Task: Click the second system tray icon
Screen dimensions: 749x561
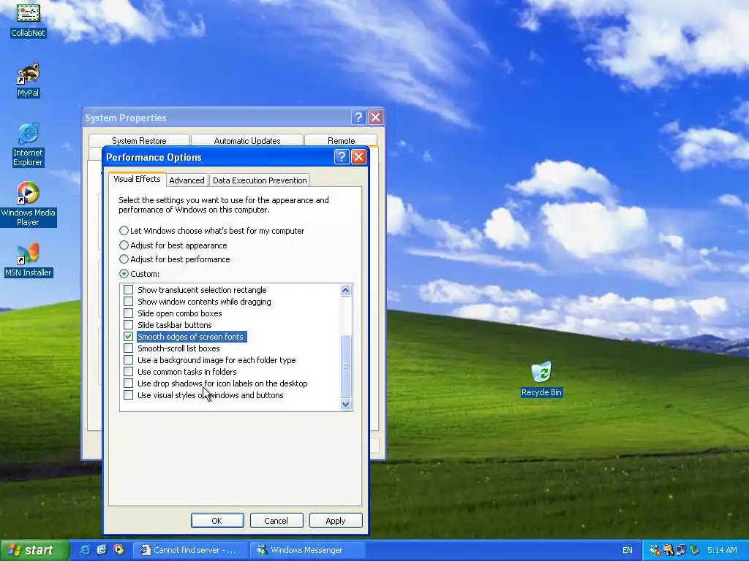Action: tap(668, 550)
